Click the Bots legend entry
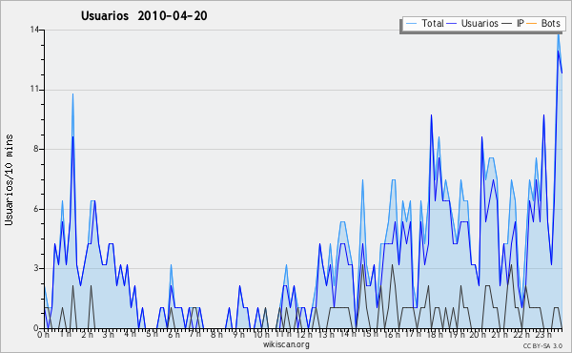This screenshot has height=353, width=572. [x=543, y=23]
